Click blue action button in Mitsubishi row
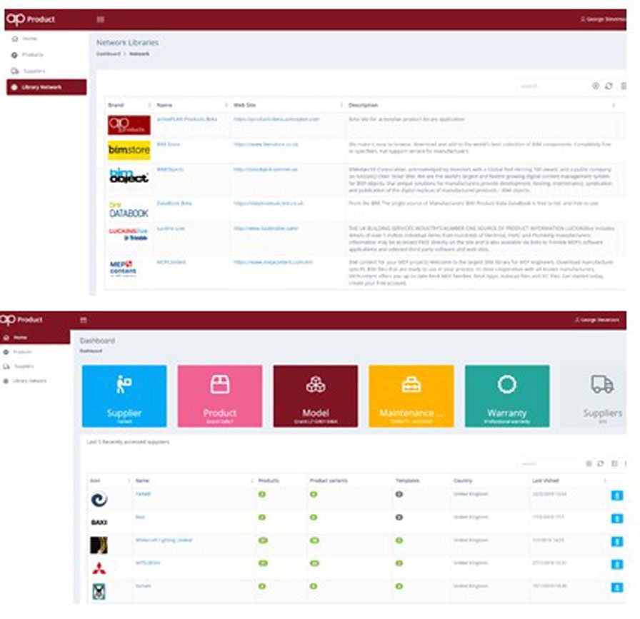The image size is (640, 619). tap(617, 564)
